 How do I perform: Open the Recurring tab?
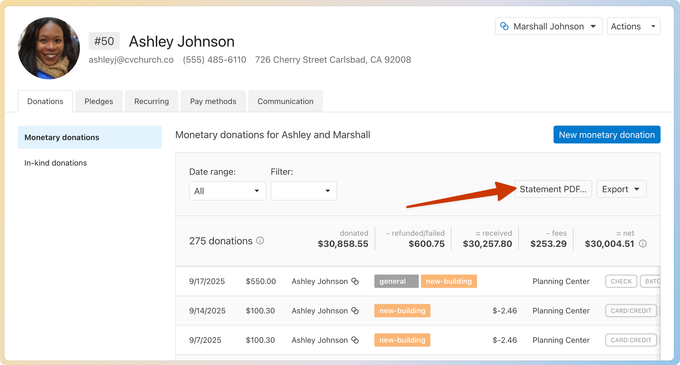point(151,101)
